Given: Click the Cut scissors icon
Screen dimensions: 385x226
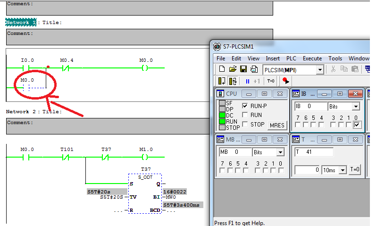Looking at the screenshot, I should pyautogui.click(x=333, y=69).
